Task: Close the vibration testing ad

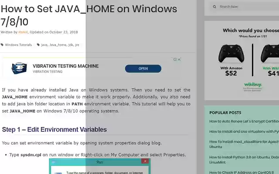Action: tap(179, 60)
